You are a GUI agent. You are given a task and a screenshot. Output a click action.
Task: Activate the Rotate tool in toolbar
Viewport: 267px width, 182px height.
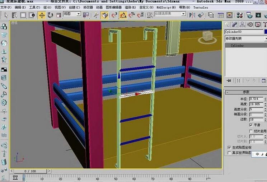50,15
